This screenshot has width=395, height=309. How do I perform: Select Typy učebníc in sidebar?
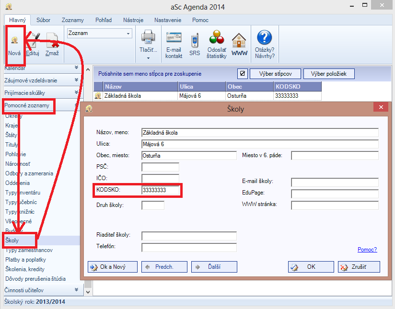(21, 202)
